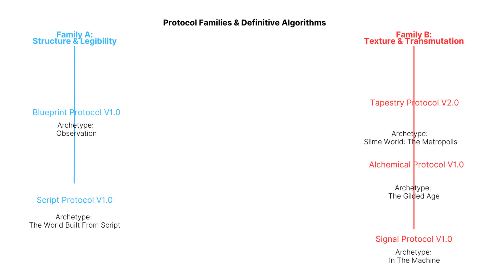Click the Protocol Families & Definitive Algorithms title
This screenshot has height=275, width=489.
click(244, 23)
